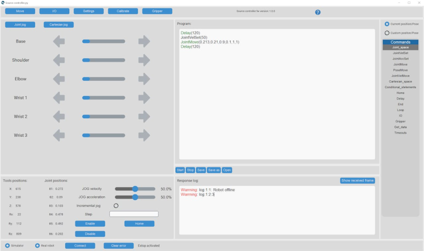The image size is (424, 251).
Task: Click the Wrist 3 joint slider
Action: pos(104,135)
